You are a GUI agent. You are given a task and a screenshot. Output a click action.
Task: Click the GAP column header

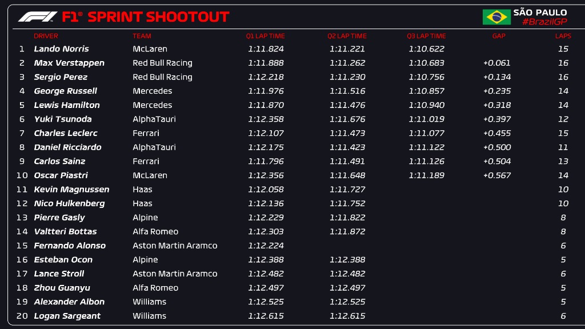pyautogui.click(x=499, y=36)
